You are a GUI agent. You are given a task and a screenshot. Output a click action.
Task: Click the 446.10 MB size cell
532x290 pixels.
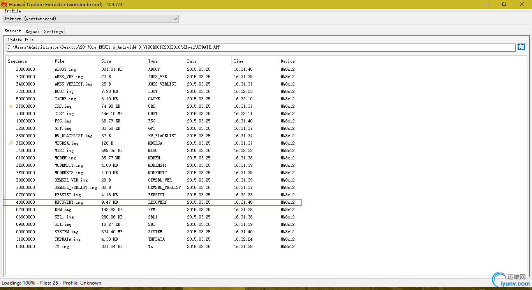click(x=112, y=114)
